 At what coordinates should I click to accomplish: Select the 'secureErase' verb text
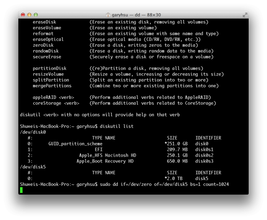(x=47, y=57)
